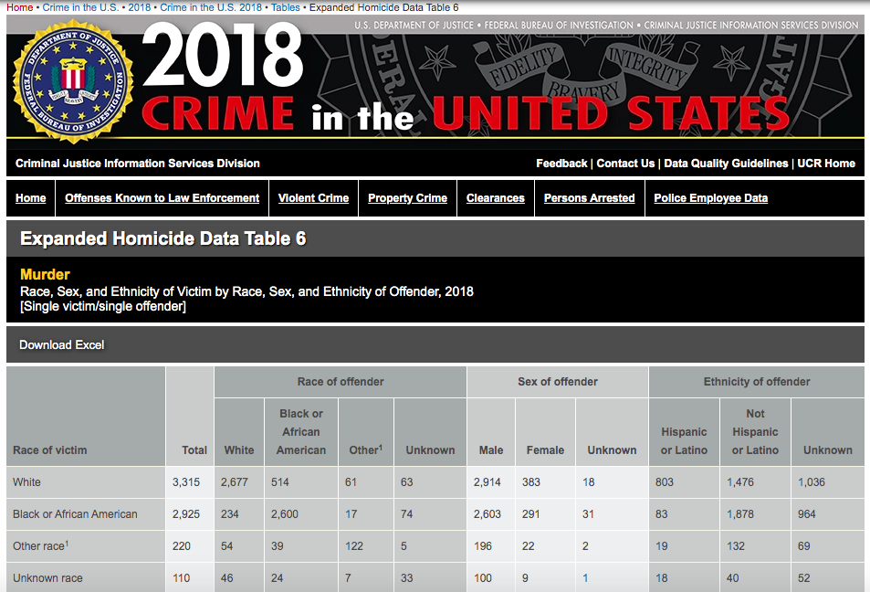Open the Violent Crime menu item

(x=313, y=198)
